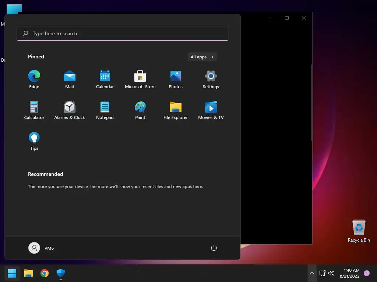The image size is (377, 282).
Task: Launch the Photos app
Action: pos(176,80)
